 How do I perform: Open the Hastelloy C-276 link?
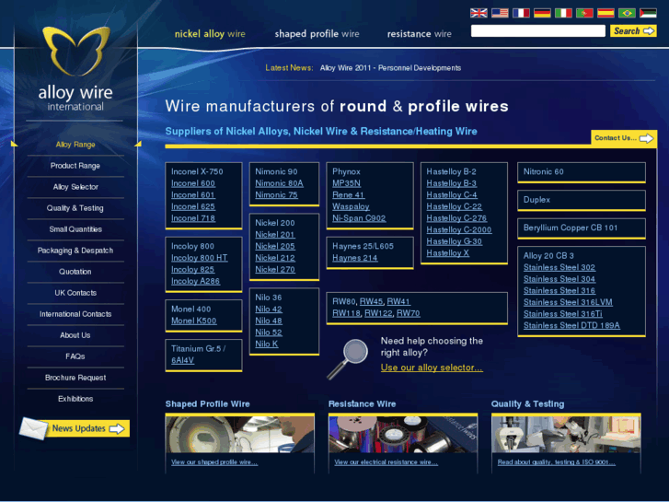(x=456, y=218)
